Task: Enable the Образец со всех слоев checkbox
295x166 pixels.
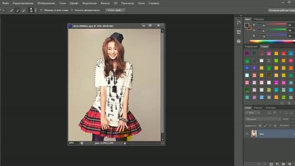Action: point(41,10)
